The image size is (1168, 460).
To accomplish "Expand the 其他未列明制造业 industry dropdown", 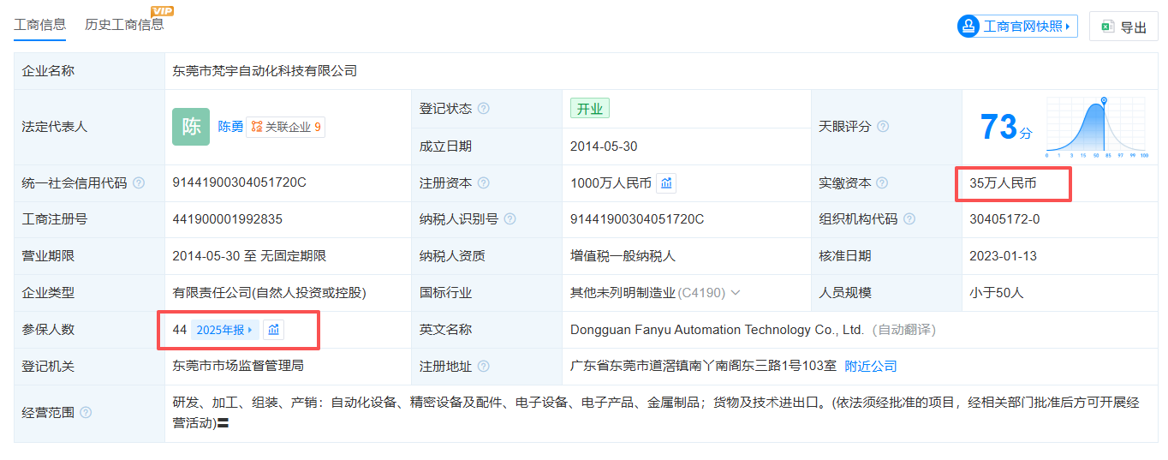I will click(736, 293).
